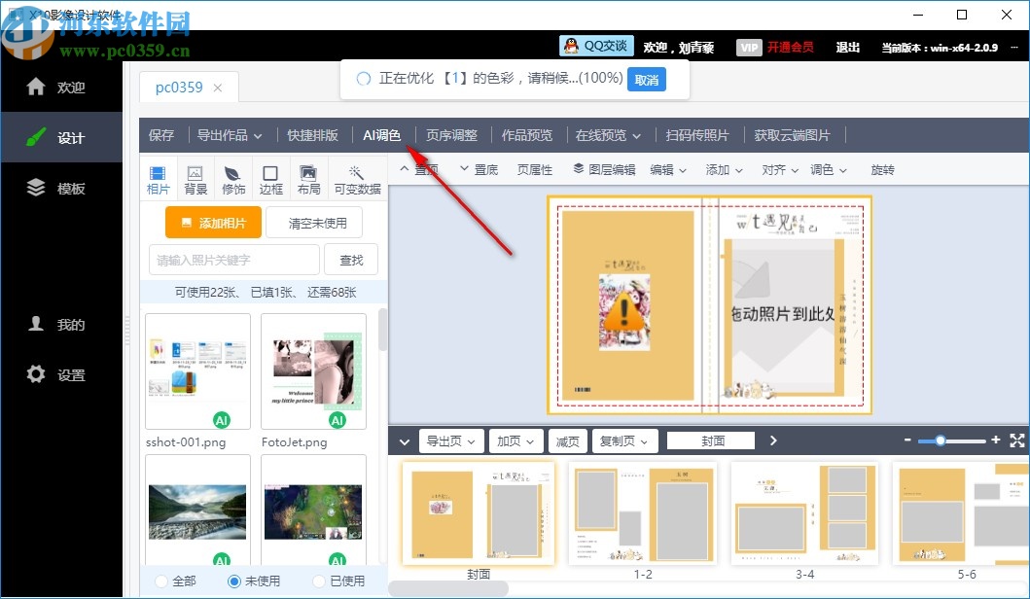The width and height of the screenshot is (1030, 599).
Task: Select the 1-2 page thumbnail
Action: pyautogui.click(x=642, y=512)
